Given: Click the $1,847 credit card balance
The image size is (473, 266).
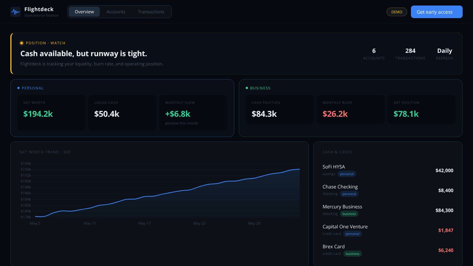Looking at the screenshot, I should tap(446, 230).
